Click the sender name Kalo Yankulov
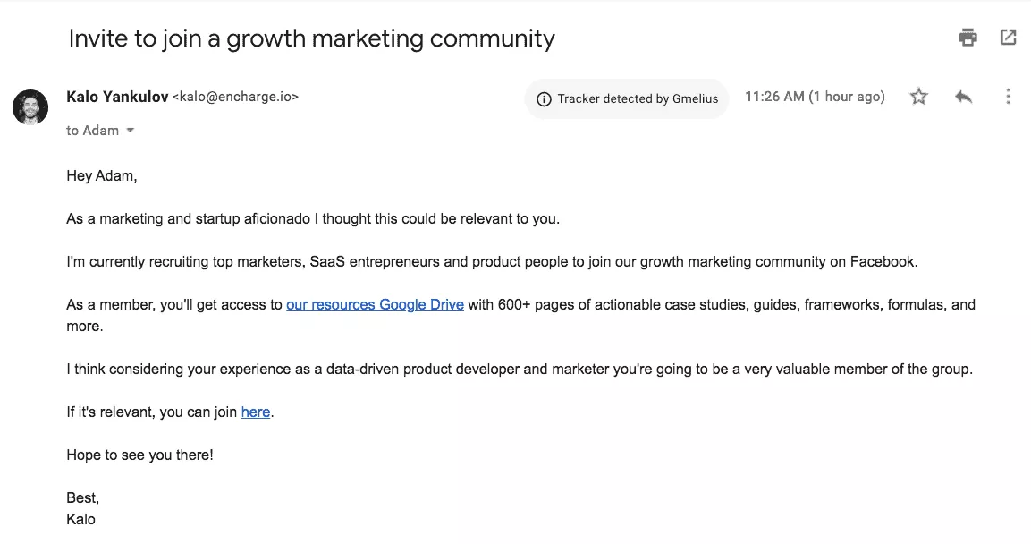This screenshot has width=1031, height=544. tap(117, 97)
